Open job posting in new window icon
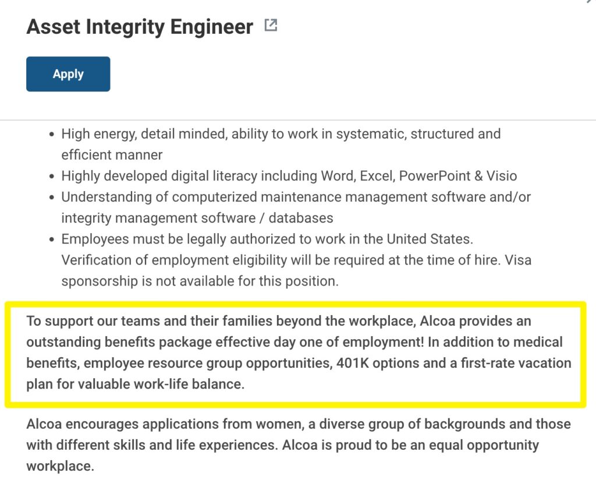 tap(271, 26)
